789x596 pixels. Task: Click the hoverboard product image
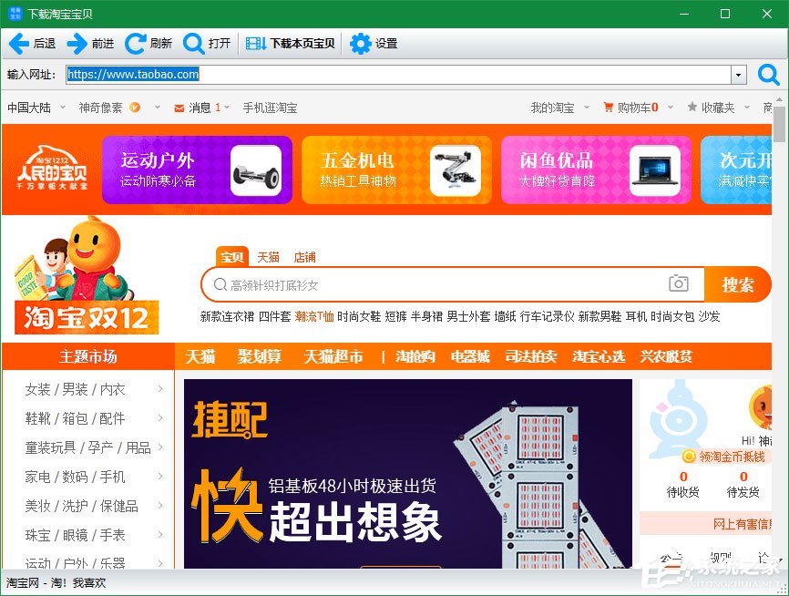click(x=256, y=170)
